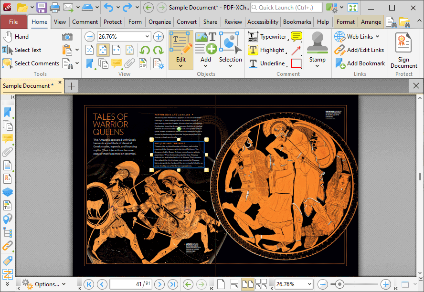Open the File menu
The width and height of the screenshot is (424, 292).
13,22
